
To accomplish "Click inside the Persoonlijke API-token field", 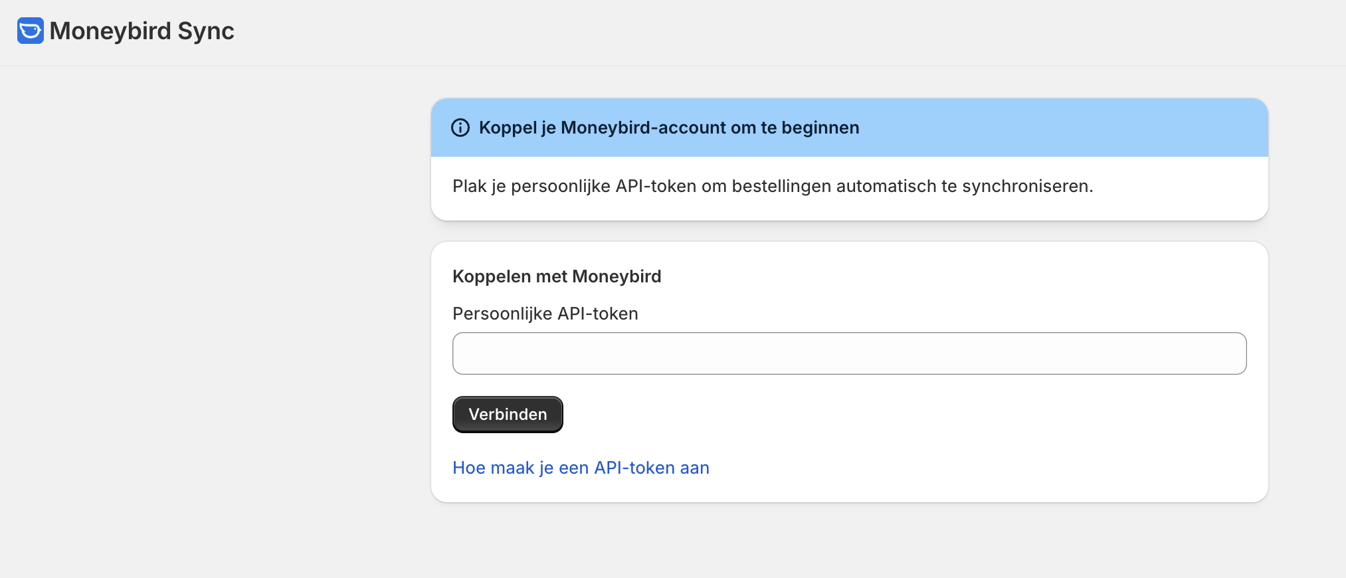I will [x=848, y=353].
